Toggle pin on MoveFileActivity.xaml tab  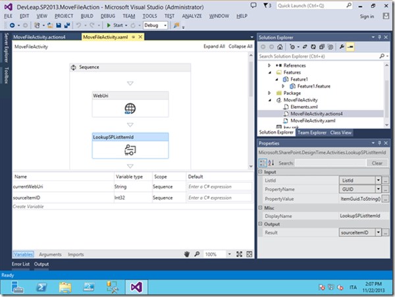133,37
